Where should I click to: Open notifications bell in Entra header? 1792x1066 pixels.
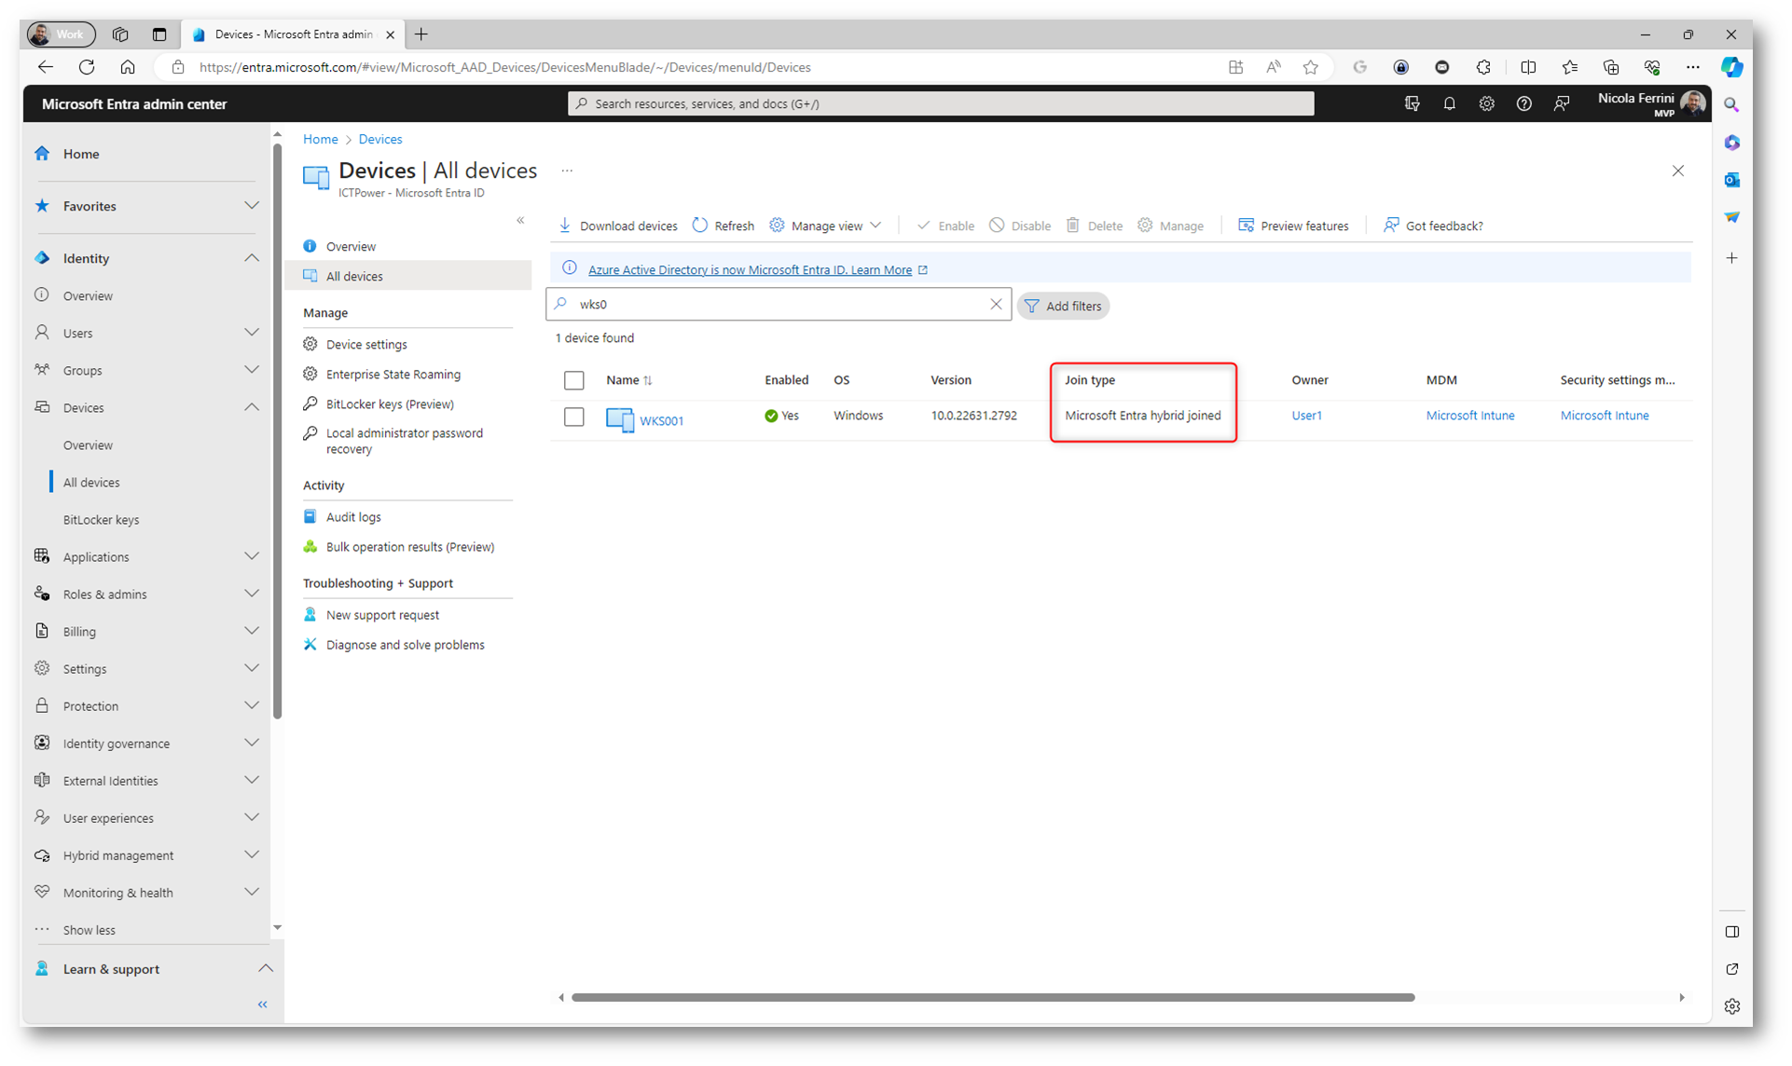[x=1449, y=103]
